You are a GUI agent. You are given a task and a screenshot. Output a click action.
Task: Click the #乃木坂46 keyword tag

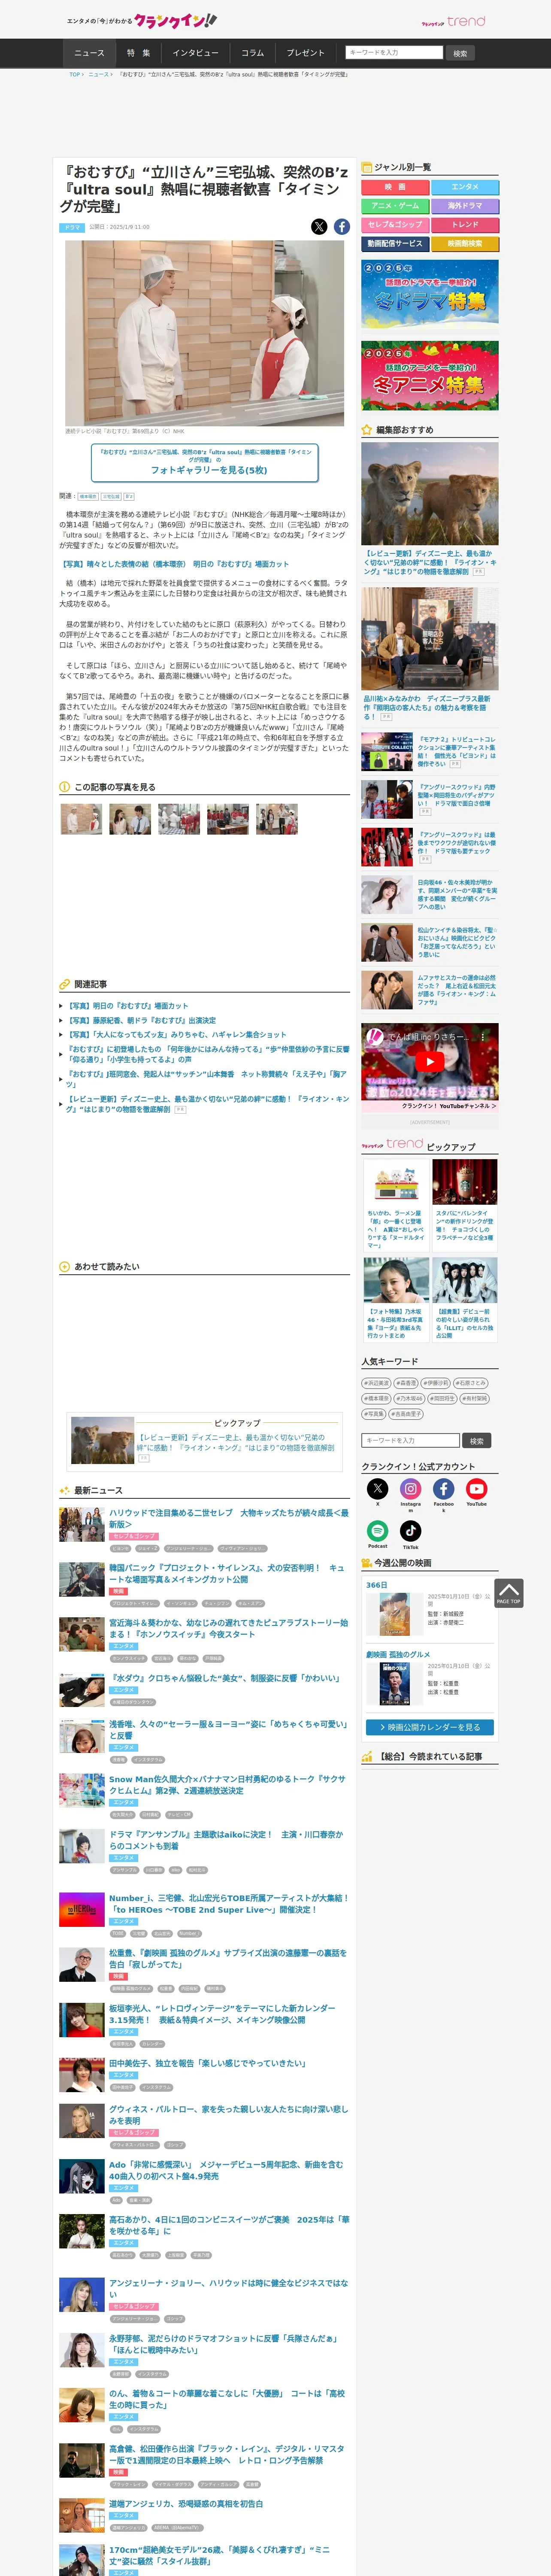[410, 1399]
